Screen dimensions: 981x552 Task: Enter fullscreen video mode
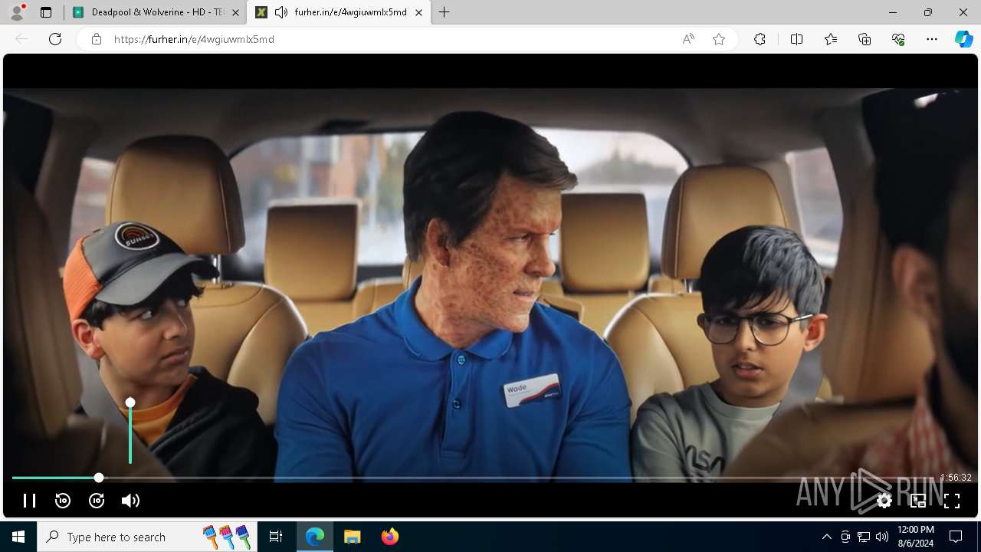tap(952, 501)
